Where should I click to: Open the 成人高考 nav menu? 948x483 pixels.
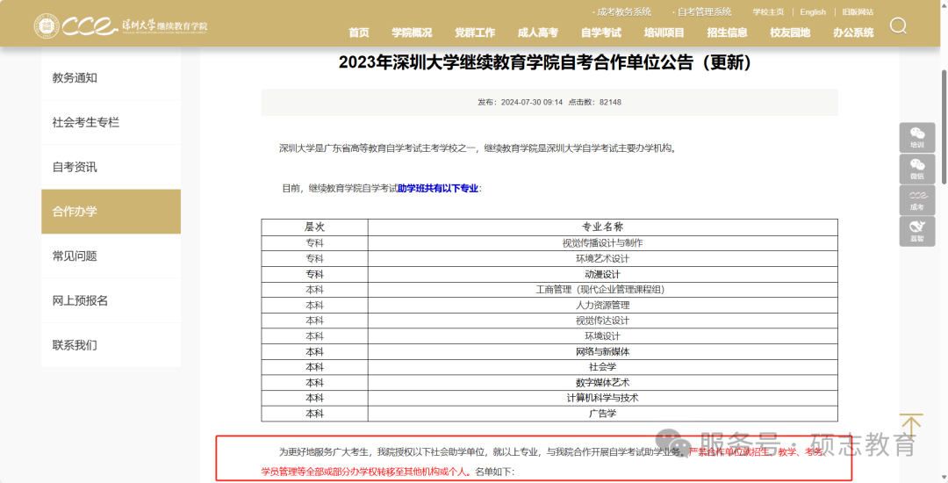pos(537,32)
